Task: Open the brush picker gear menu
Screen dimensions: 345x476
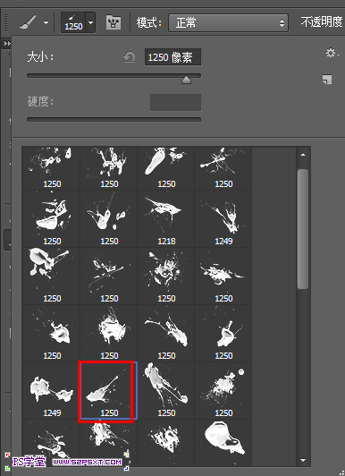Action: (x=332, y=53)
